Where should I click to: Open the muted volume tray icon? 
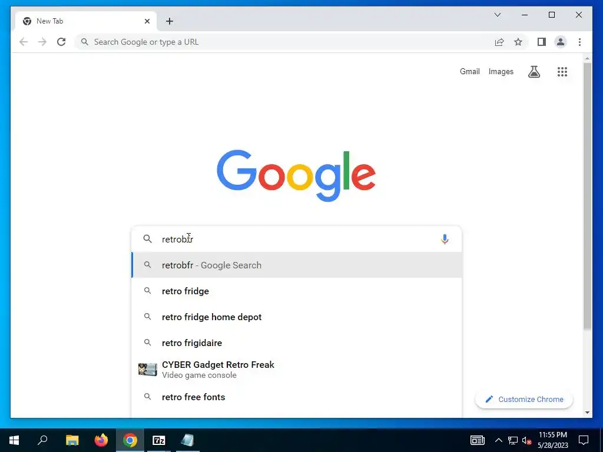point(527,440)
